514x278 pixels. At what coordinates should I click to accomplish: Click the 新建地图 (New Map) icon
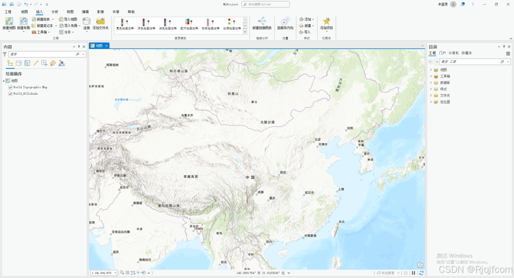pyautogui.click(x=9, y=21)
